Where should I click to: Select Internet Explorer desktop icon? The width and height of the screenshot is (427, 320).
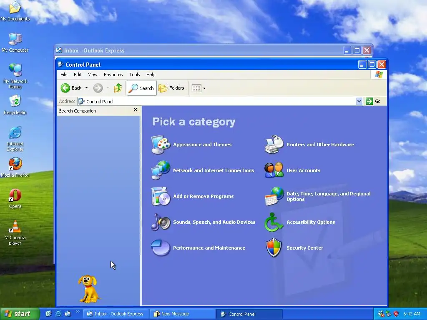tap(15, 139)
